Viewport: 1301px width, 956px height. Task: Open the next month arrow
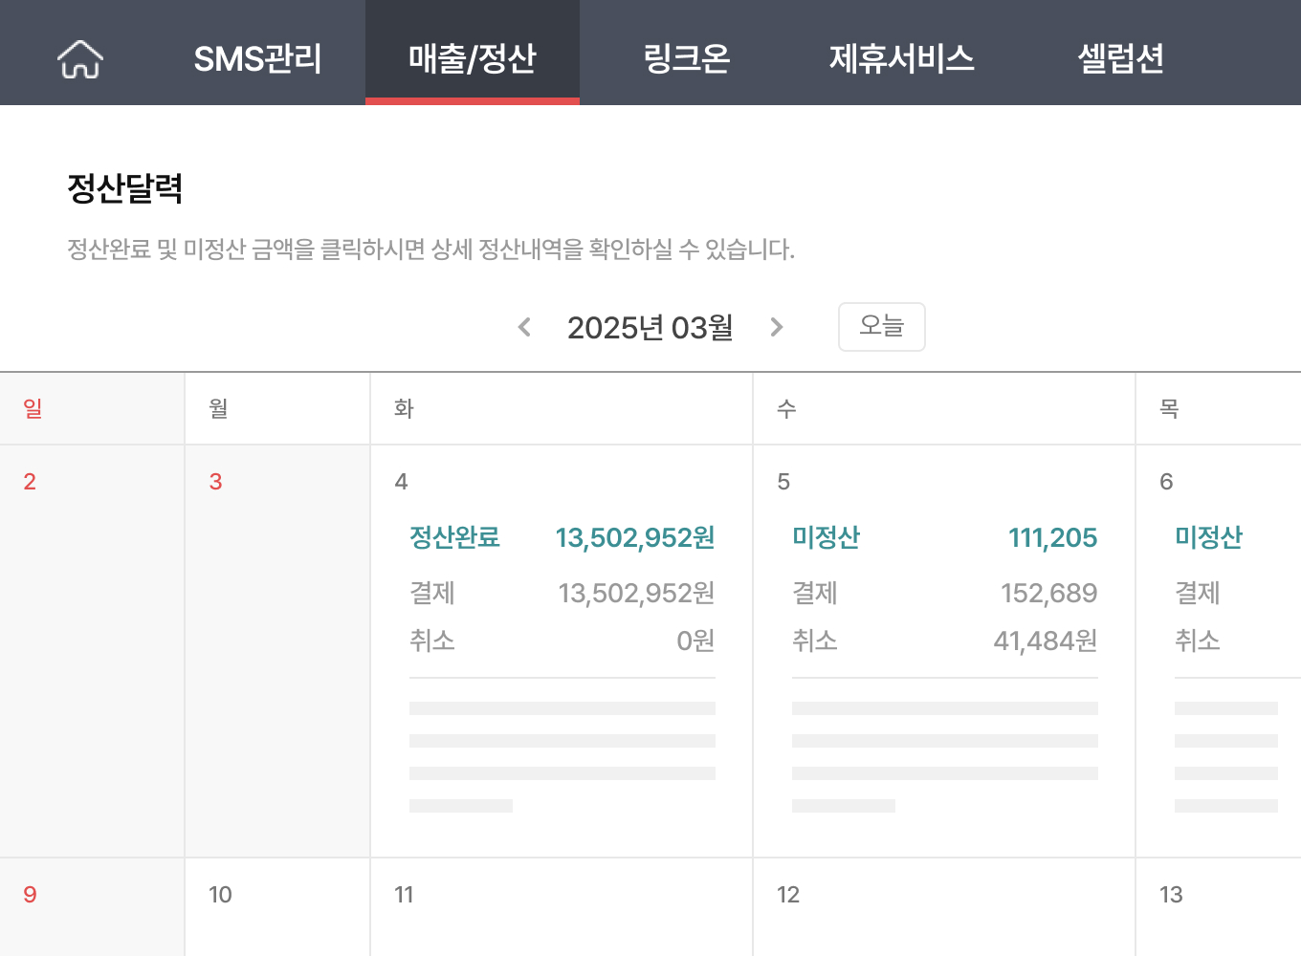pos(777,326)
